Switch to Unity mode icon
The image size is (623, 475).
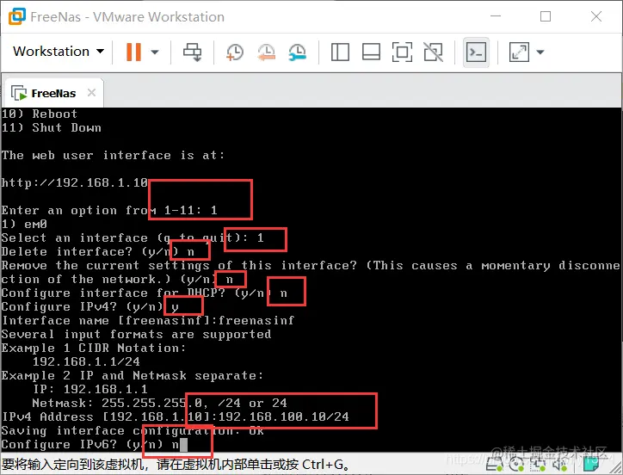point(433,52)
